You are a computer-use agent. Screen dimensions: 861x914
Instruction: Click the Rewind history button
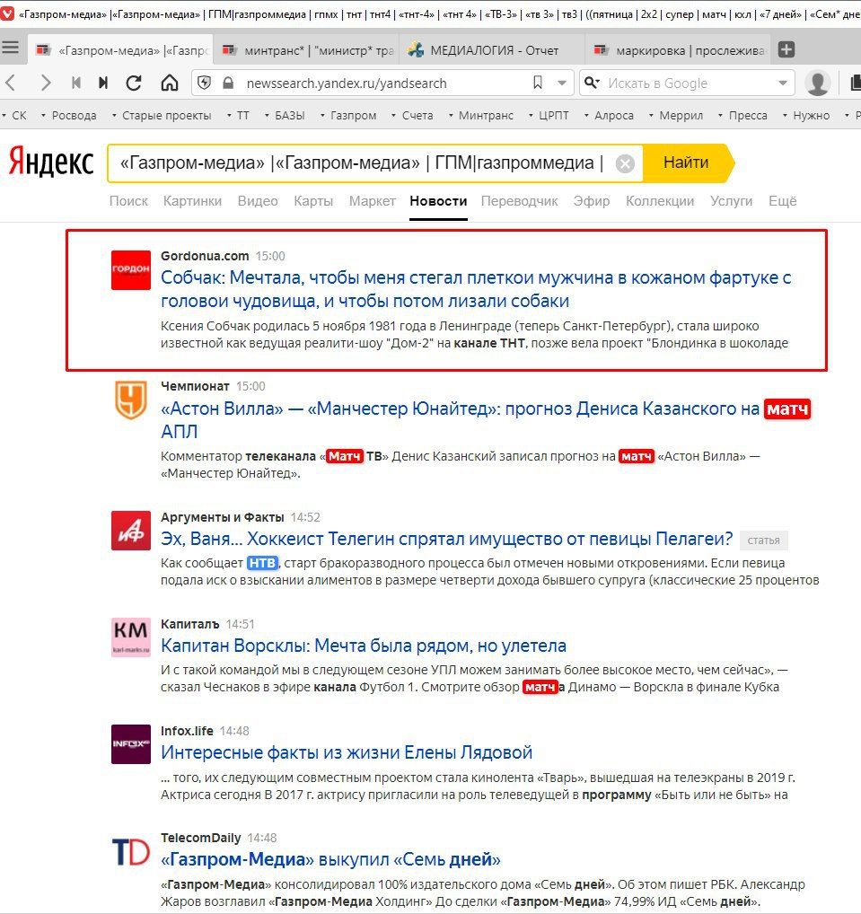[75, 83]
